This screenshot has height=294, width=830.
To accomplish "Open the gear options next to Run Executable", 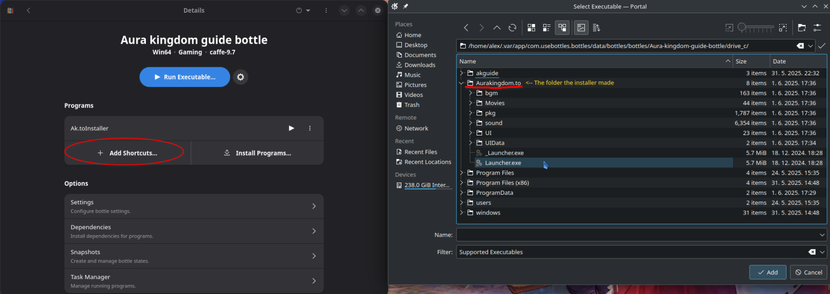I will click(240, 77).
